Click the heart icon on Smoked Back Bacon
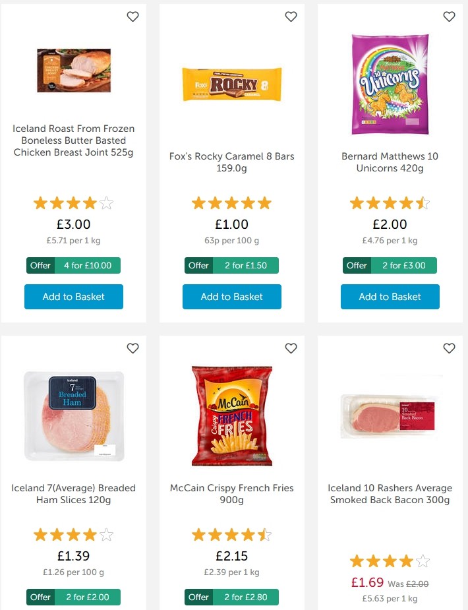This screenshot has width=468, height=610. pyautogui.click(x=449, y=348)
